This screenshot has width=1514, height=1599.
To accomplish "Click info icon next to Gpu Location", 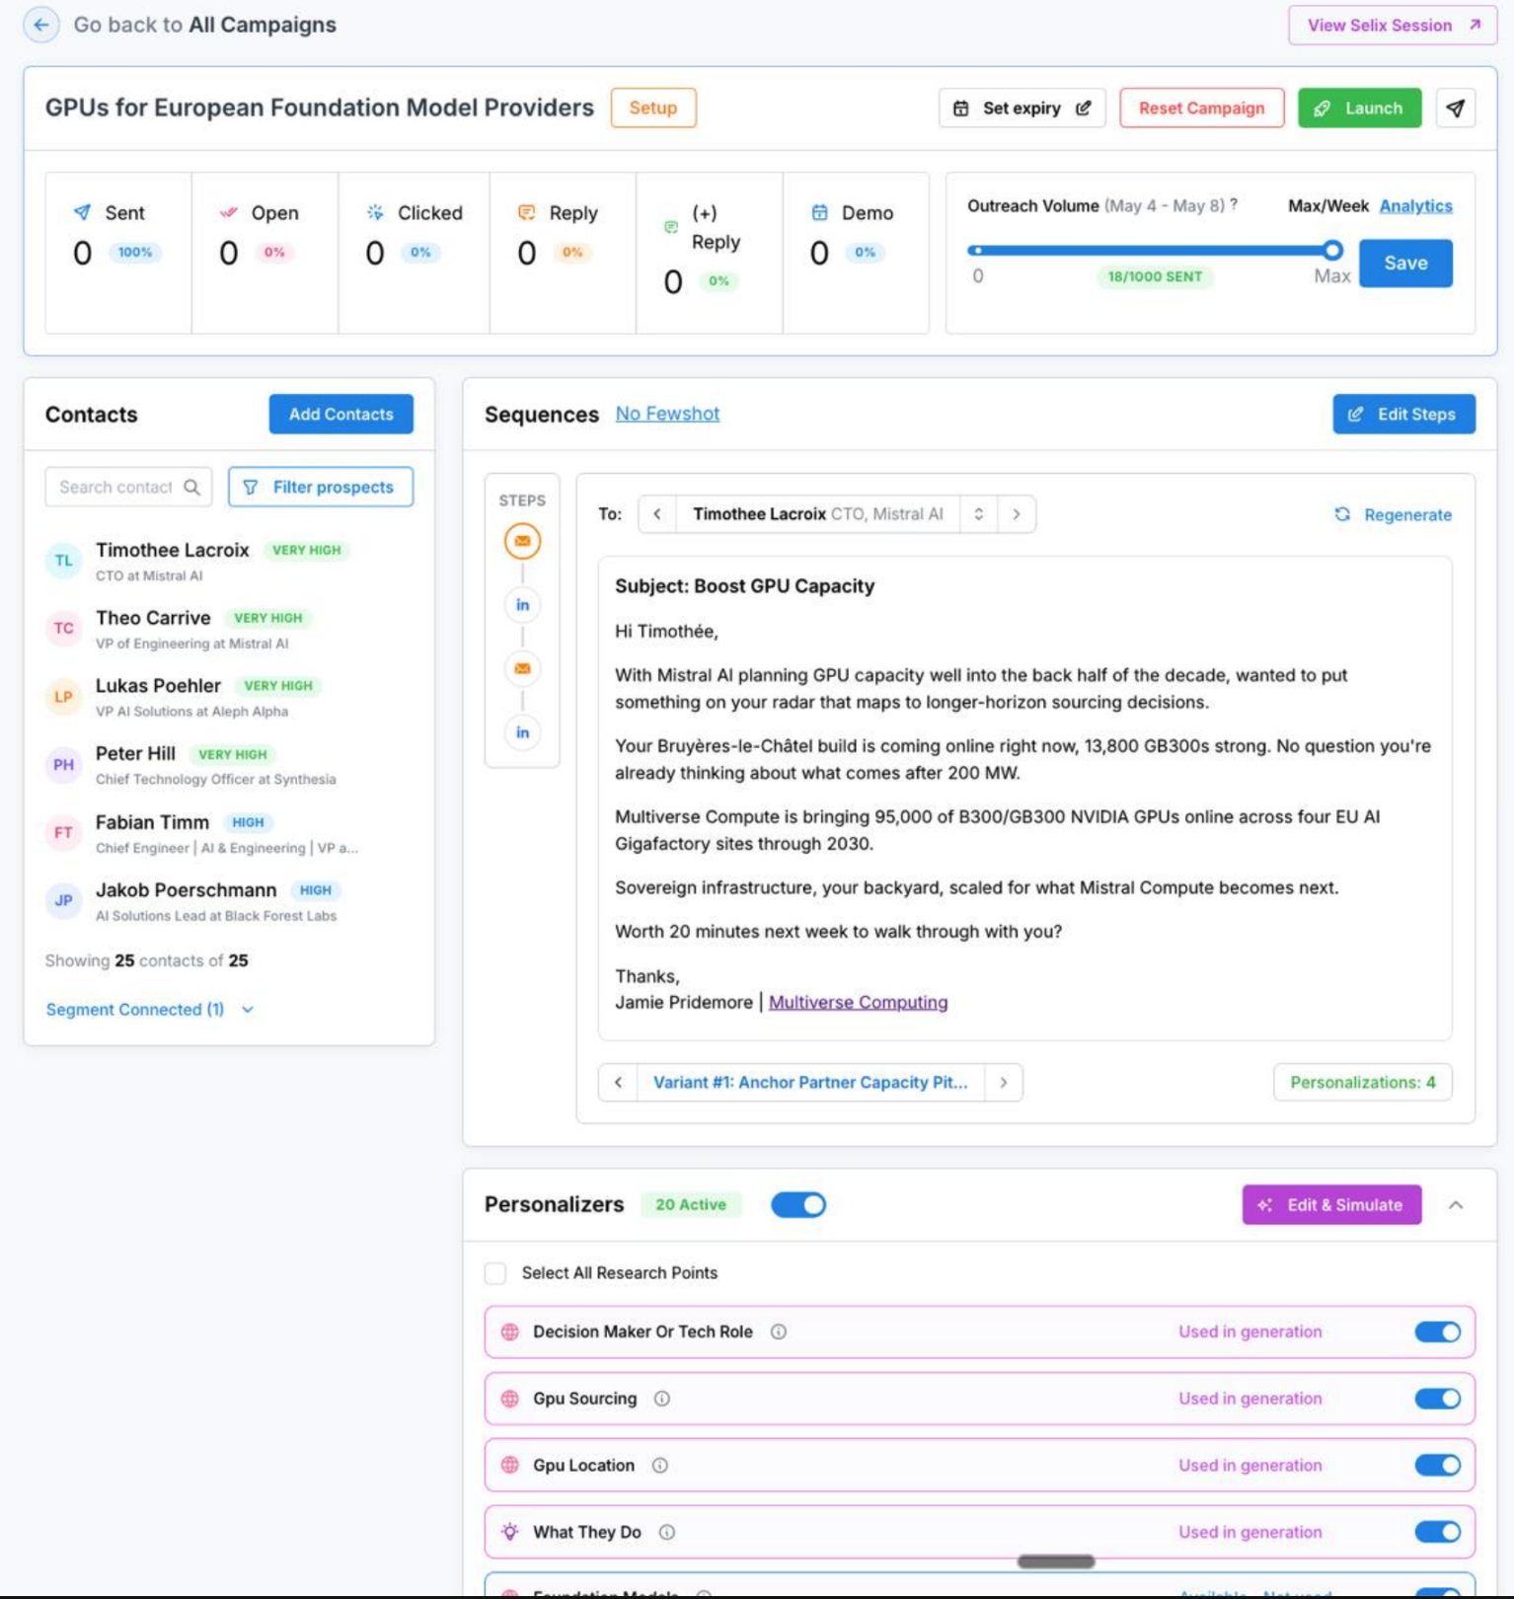I will (x=660, y=1466).
